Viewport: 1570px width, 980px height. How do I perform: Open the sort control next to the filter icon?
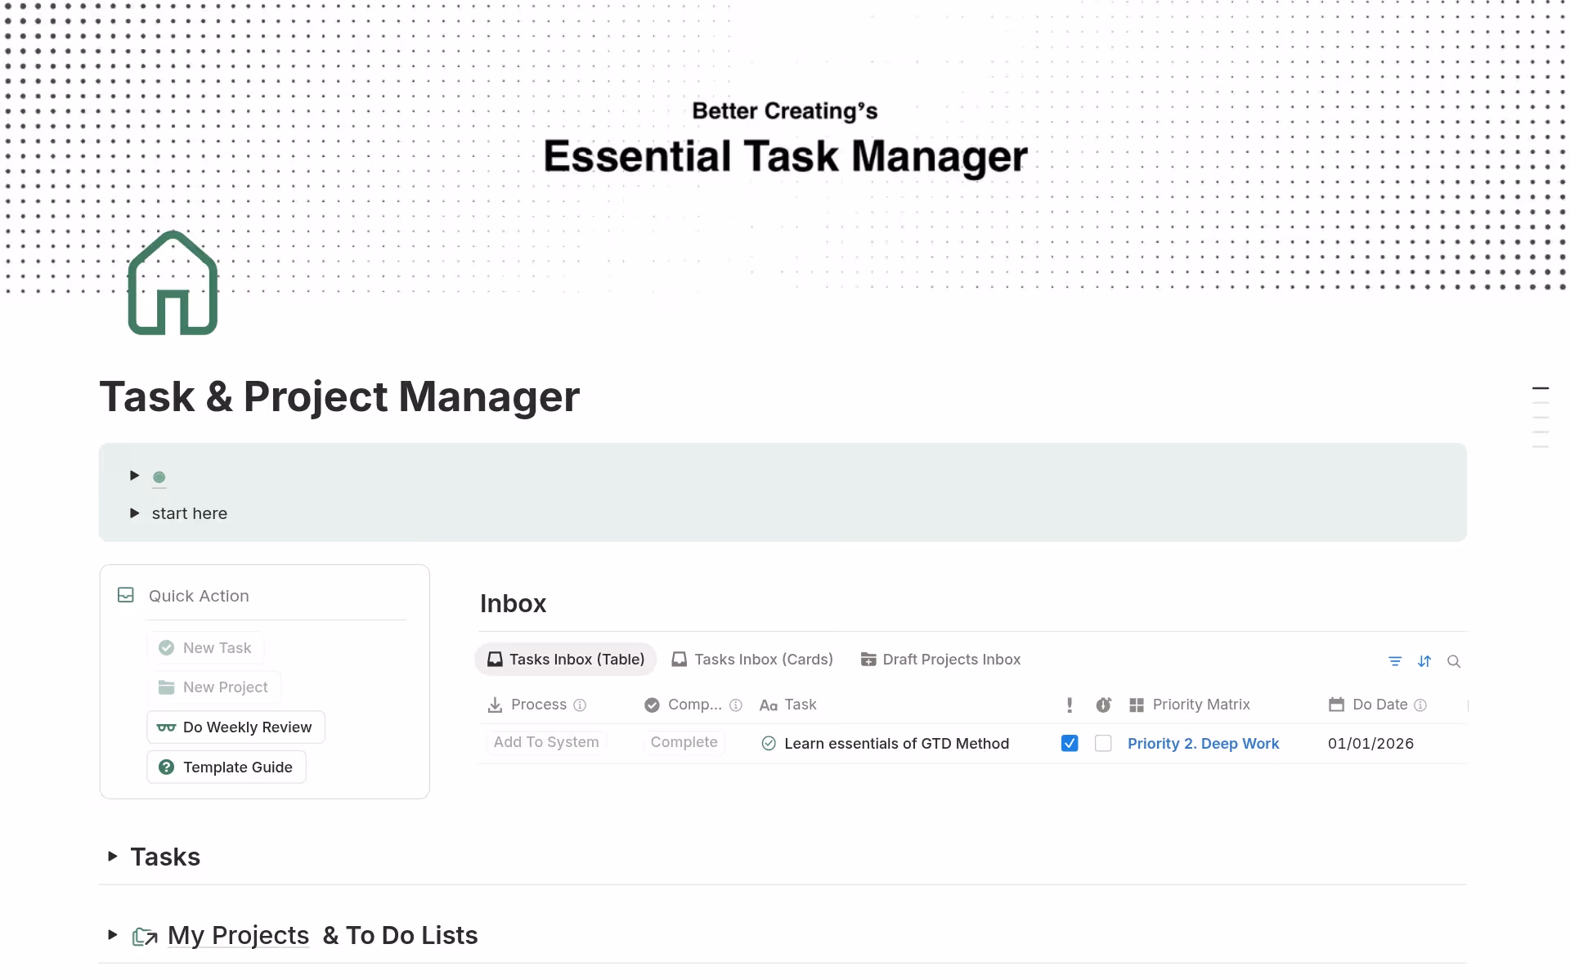point(1424,661)
